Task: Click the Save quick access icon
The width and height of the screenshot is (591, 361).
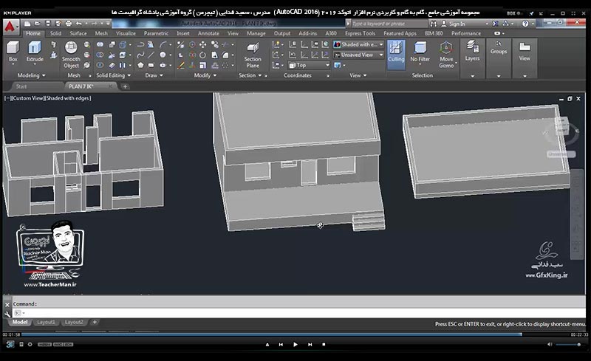Action: click(48, 24)
